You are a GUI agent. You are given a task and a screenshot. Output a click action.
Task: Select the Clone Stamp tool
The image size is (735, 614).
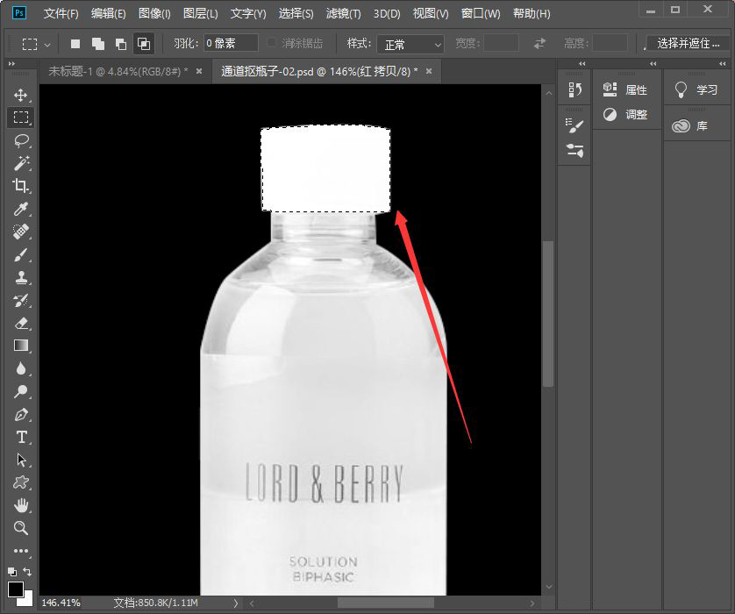tap(21, 277)
